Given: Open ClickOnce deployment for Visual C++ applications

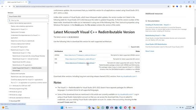Looking at the screenshot, I should (x=27, y=80).
